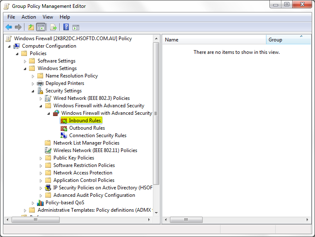This screenshot has width=315, height=237.
Task: Toggle Show/Hide Console Tree toolbar icon
Action: pos(41,27)
